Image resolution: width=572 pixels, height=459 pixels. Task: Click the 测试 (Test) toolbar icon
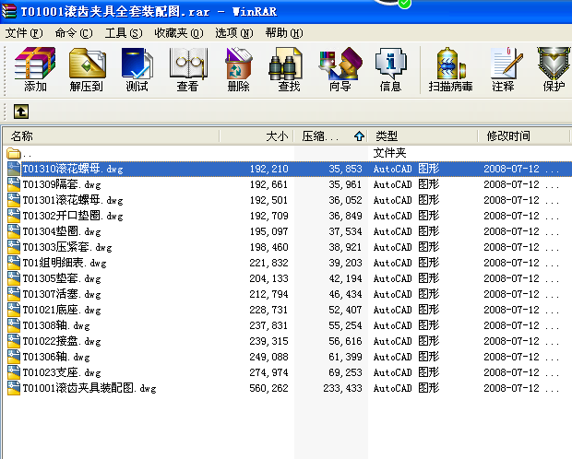137,69
